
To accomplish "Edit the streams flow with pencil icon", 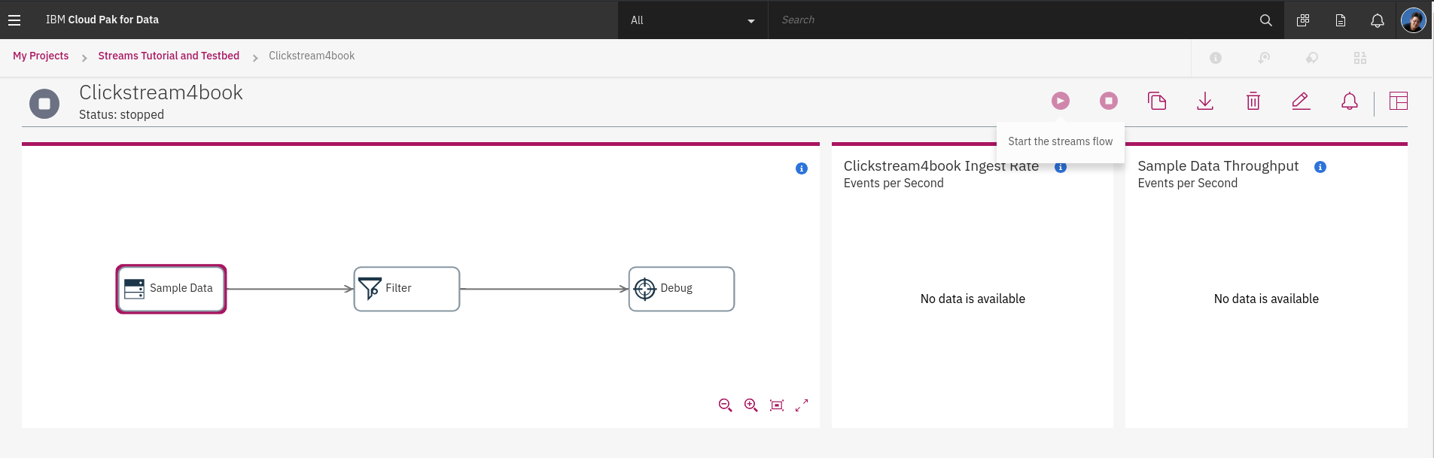I will click(x=1302, y=101).
